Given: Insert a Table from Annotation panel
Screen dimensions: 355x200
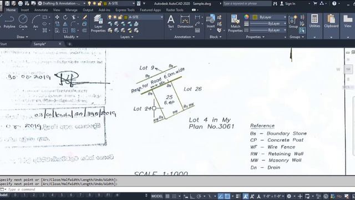Looking at the screenshot, I should (197, 31).
